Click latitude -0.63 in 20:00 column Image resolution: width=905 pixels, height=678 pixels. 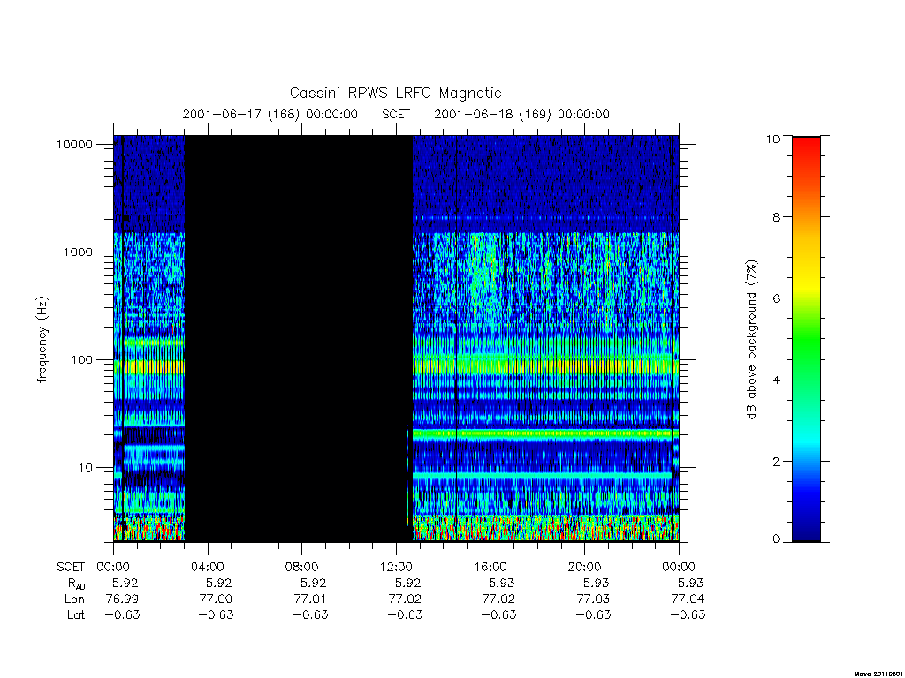(x=593, y=615)
